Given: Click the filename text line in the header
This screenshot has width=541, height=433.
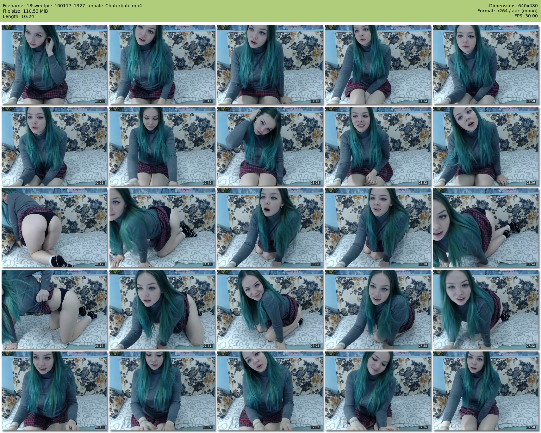Looking at the screenshot, I should (72, 6).
